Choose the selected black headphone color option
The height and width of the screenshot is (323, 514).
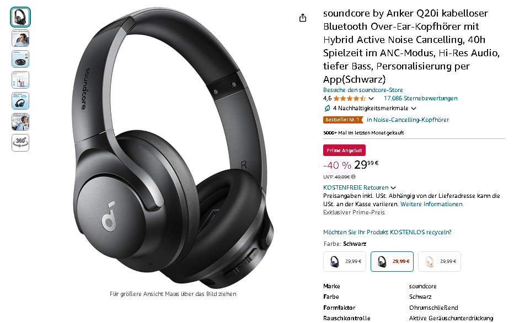(x=392, y=261)
